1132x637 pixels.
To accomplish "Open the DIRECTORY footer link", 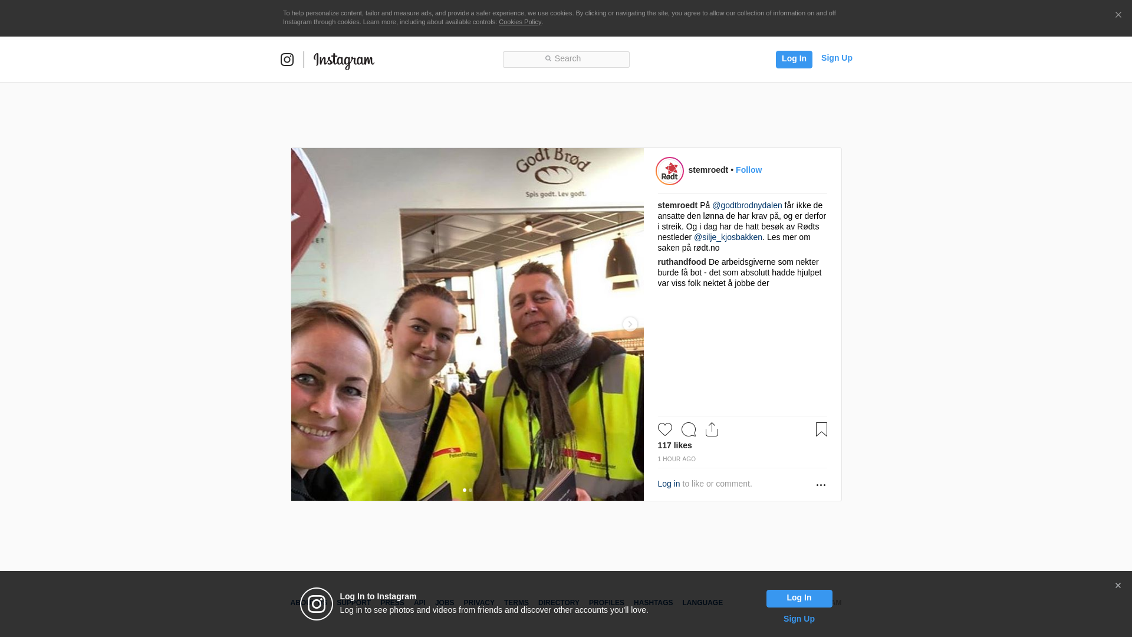I will pos(558,603).
